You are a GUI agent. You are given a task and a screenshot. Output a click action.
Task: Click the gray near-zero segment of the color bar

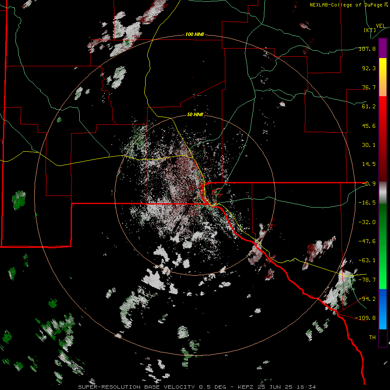click(383, 193)
